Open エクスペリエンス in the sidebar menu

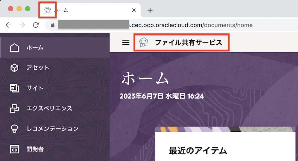pos(55,108)
